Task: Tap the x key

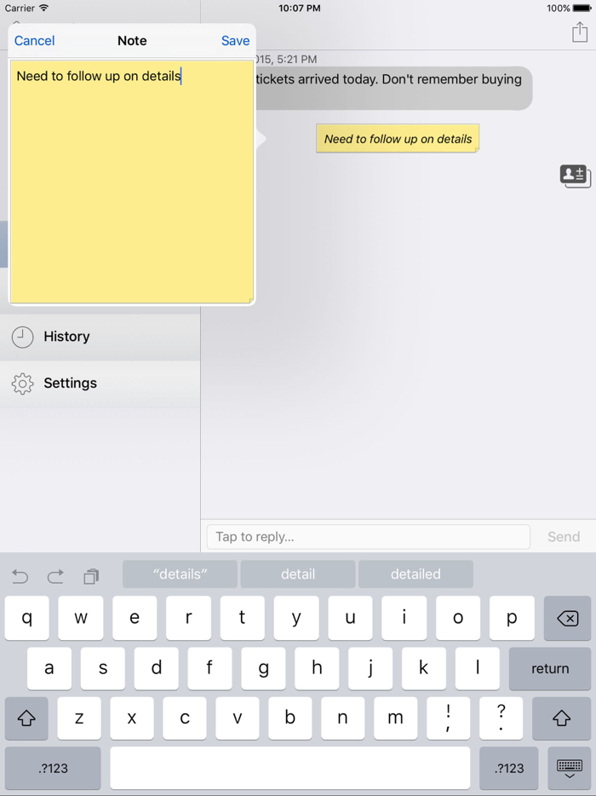Action: point(132,718)
